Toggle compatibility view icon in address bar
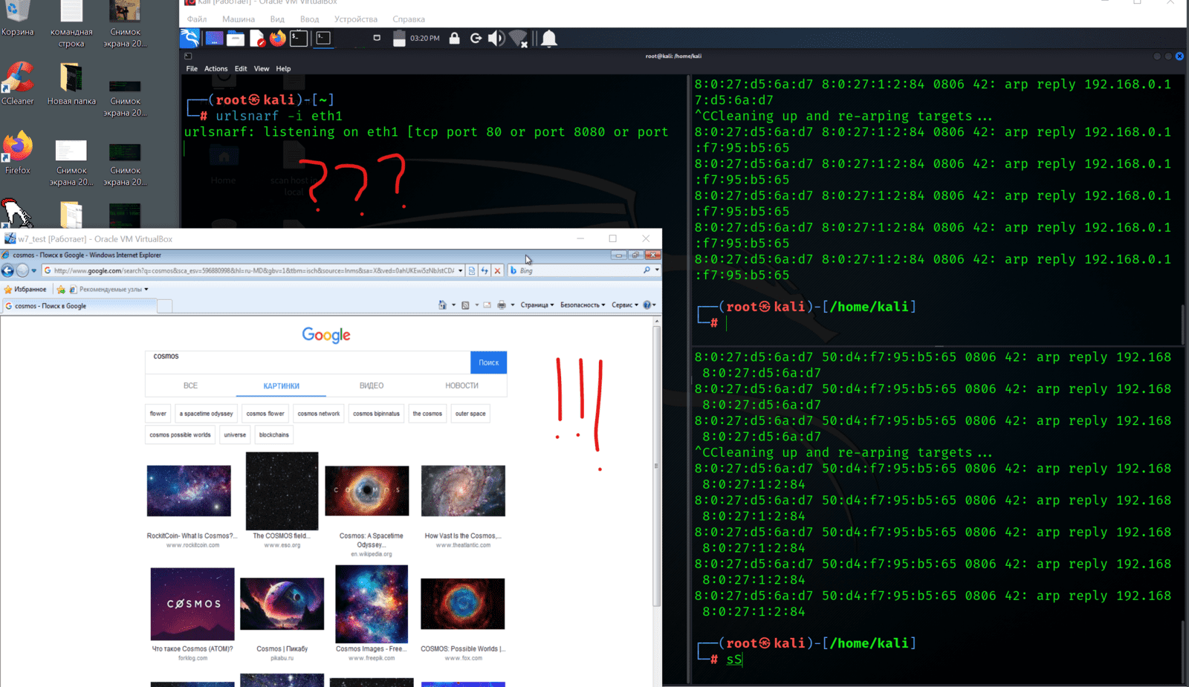 pyautogui.click(x=471, y=271)
